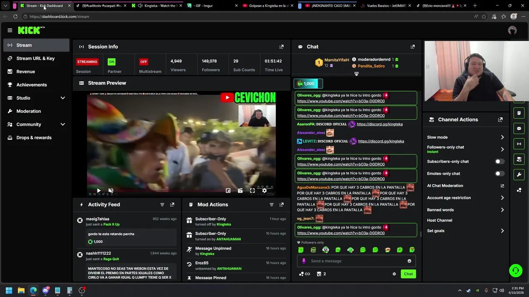Select the chat bubble icon in right sidebar
The height and width of the screenshot is (297, 529).
[x=519, y=129]
